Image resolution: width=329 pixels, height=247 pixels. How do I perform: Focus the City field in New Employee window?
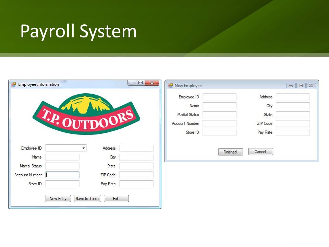[x=293, y=106]
